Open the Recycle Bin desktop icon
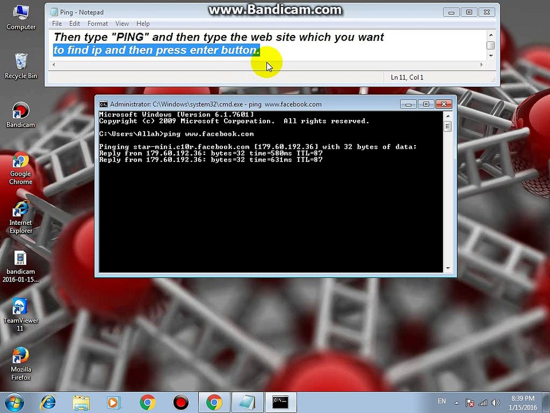Viewport: 550px width, 413px height. (x=21, y=66)
